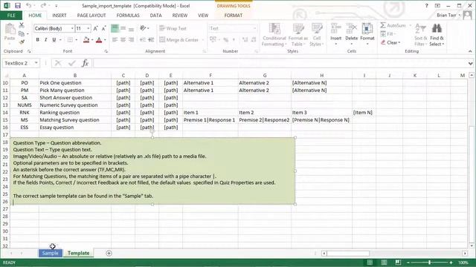The image size is (476, 267).
Task: Select the Template sheet tab
Action: coord(78,253)
